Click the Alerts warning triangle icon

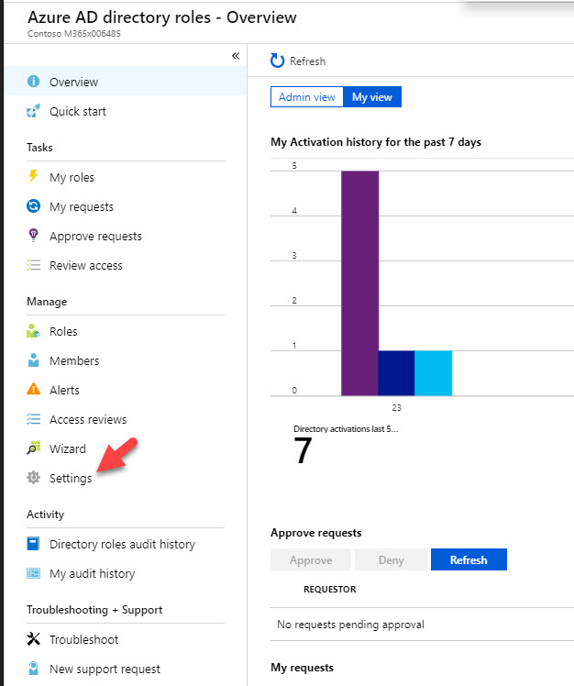33,389
